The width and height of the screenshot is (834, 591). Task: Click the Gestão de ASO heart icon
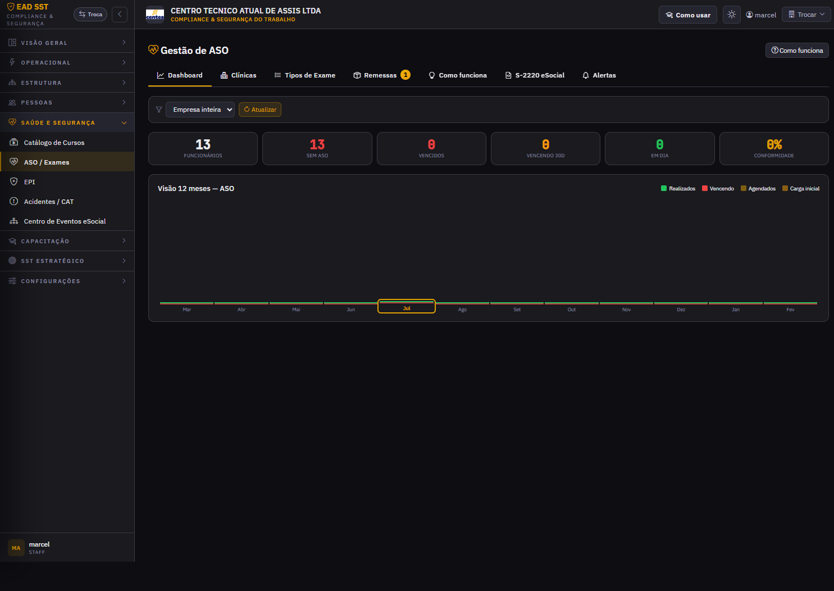point(153,49)
